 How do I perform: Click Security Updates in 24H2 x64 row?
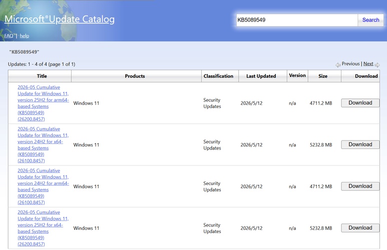(212, 145)
